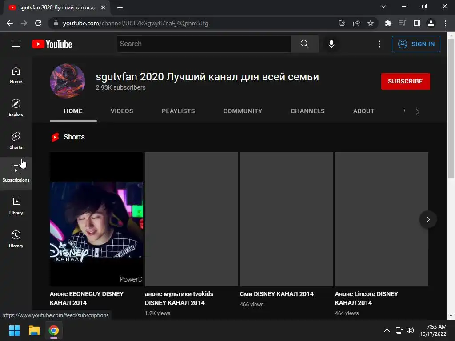Open 'Сми DISNEY КАНАЛ 2014' title
The height and width of the screenshot is (341, 455).
[x=276, y=294]
